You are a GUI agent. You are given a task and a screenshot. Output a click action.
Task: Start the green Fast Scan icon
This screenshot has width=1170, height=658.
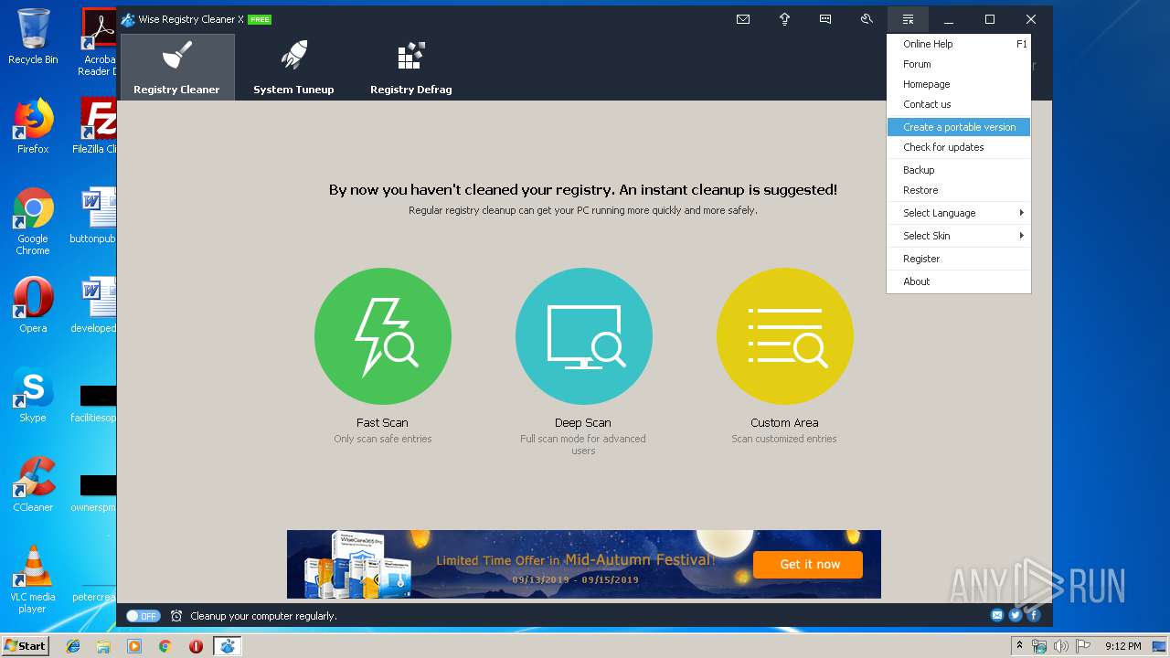coord(383,336)
